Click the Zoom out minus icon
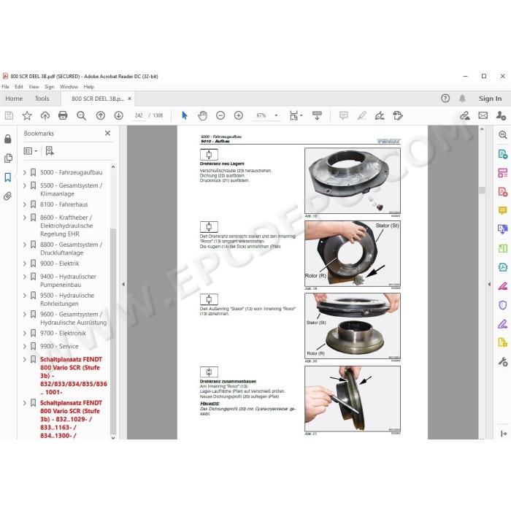 pos(220,115)
